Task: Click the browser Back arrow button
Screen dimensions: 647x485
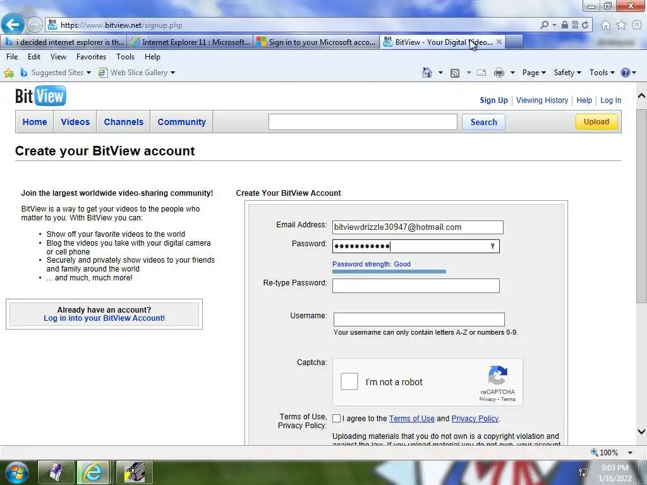Action: pyautogui.click(x=13, y=25)
